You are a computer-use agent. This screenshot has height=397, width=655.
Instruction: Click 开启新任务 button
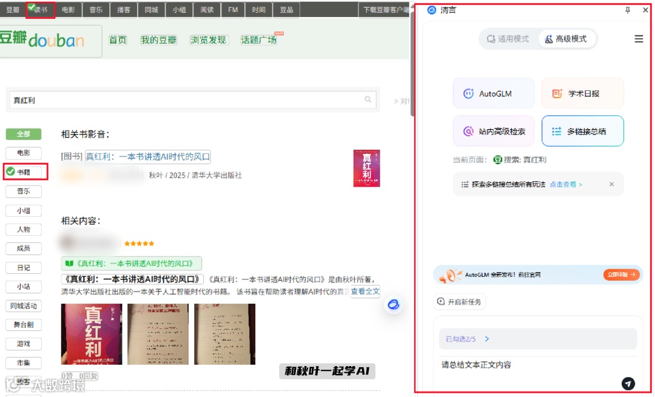pyautogui.click(x=460, y=301)
